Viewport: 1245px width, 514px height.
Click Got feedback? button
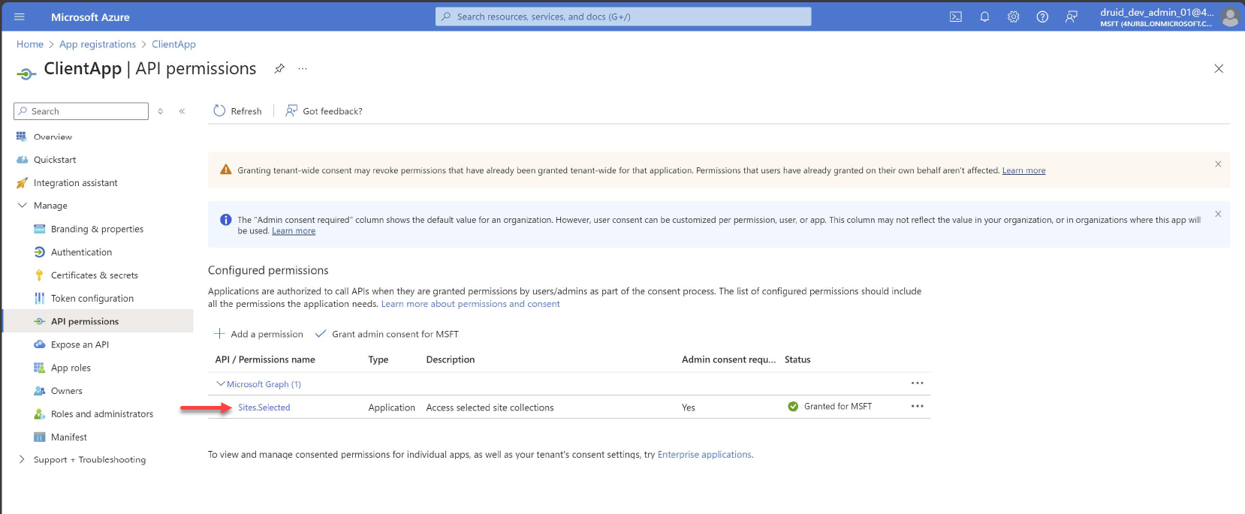coord(324,111)
